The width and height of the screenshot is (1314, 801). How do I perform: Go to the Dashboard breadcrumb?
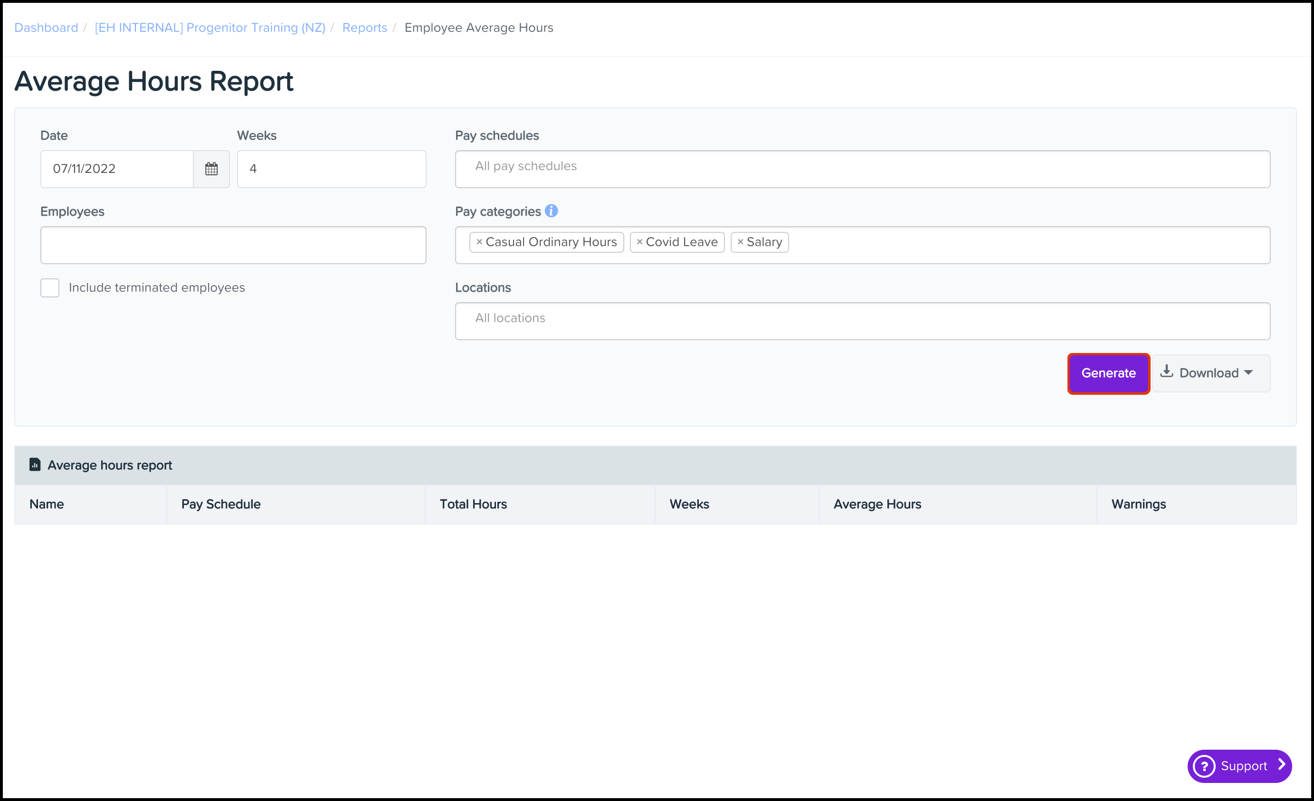46,28
